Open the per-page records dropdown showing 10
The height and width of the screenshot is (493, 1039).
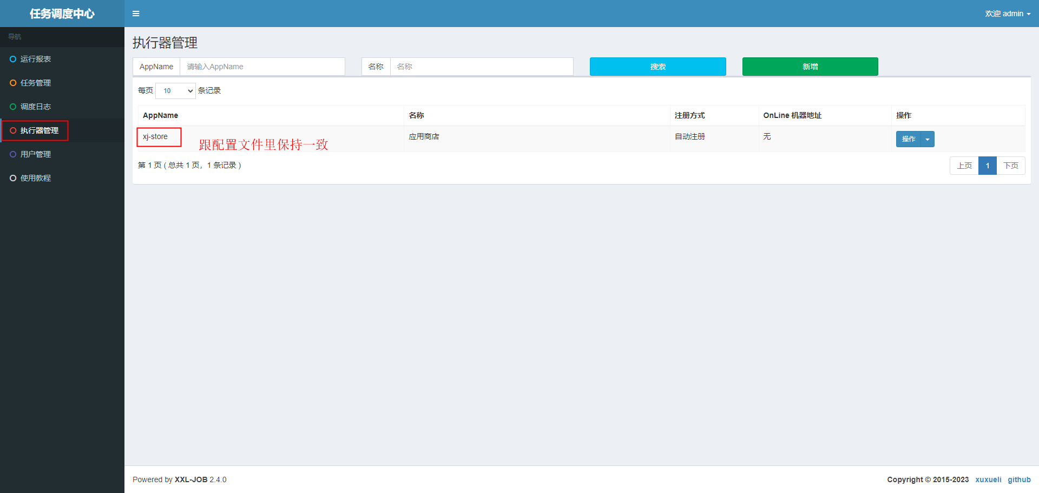pos(175,91)
